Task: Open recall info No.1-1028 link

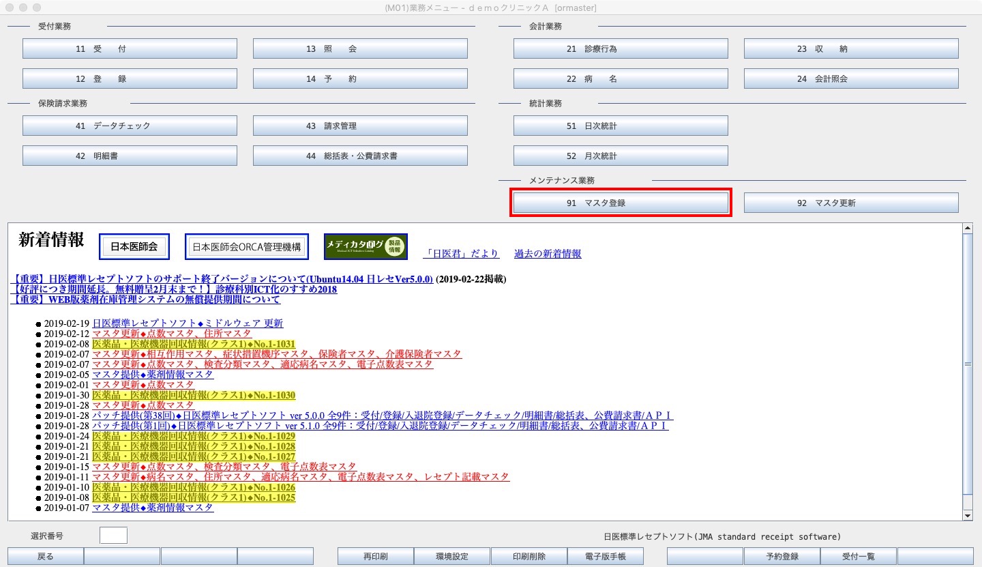Action: click(x=194, y=446)
